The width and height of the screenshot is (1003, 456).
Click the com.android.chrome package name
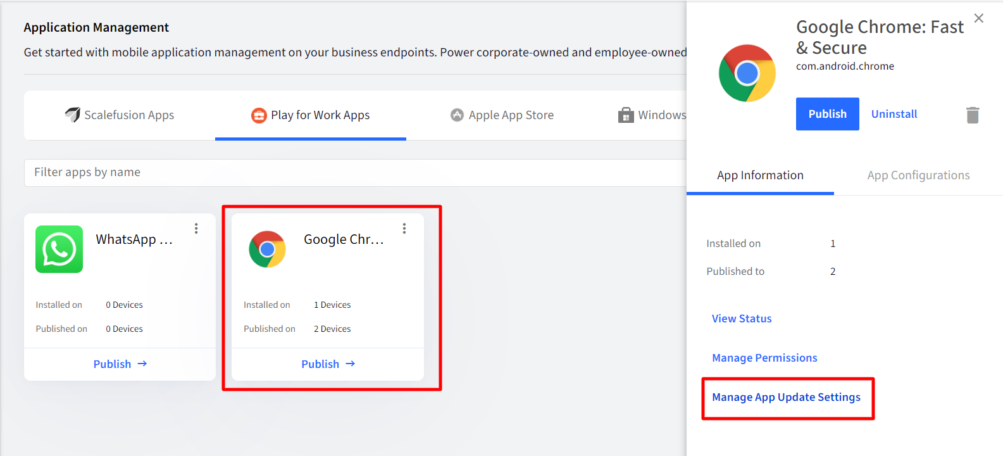pyautogui.click(x=845, y=66)
